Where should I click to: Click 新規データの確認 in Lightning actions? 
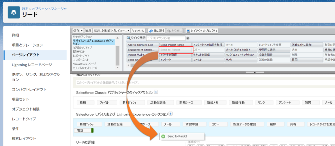(247, 124)
